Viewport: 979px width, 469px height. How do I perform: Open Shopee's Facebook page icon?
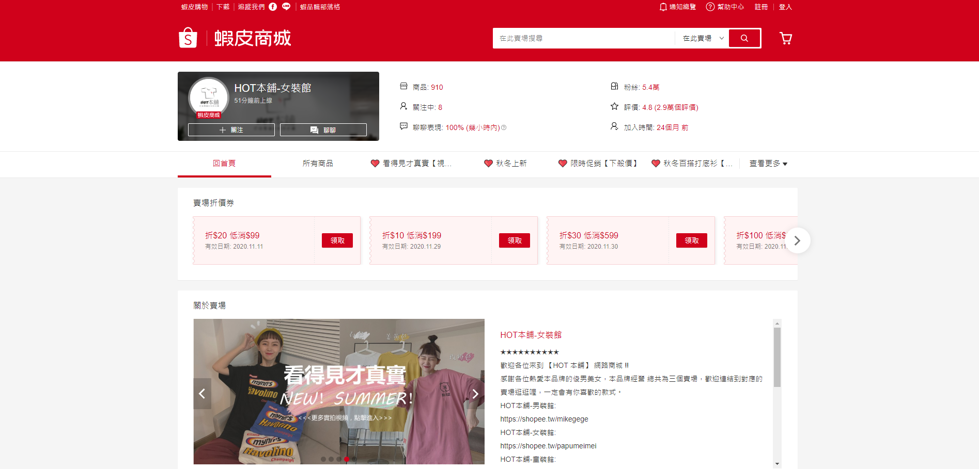click(273, 7)
